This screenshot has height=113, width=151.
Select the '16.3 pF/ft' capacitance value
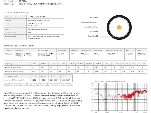click(x=61, y=54)
